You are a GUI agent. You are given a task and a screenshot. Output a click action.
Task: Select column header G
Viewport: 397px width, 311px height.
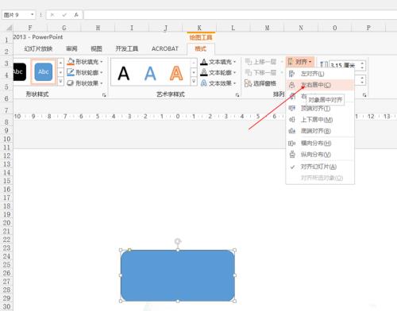tap(64, 28)
